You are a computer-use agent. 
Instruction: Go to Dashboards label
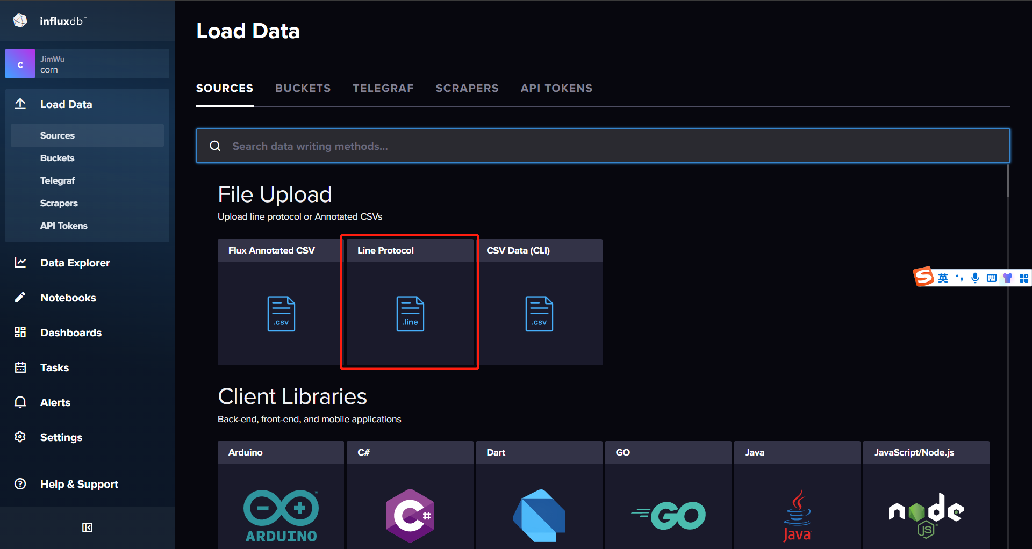(x=71, y=333)
